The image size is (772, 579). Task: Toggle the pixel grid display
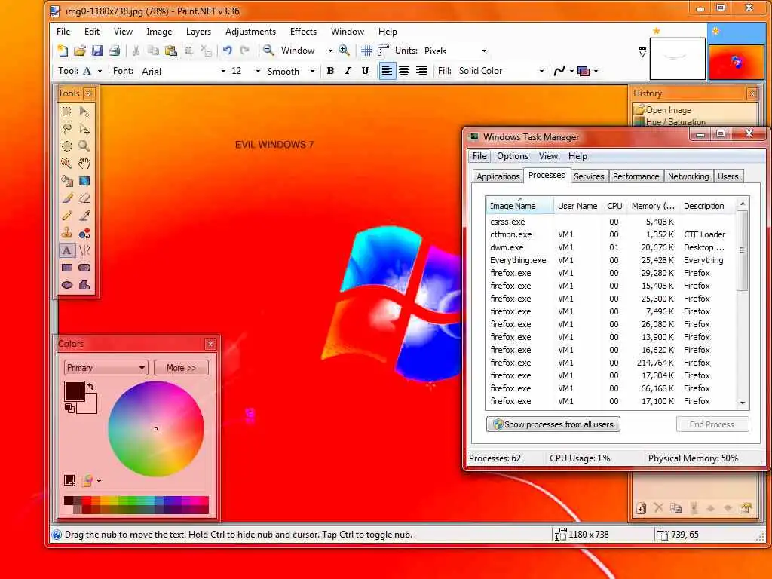coord(366,51)
